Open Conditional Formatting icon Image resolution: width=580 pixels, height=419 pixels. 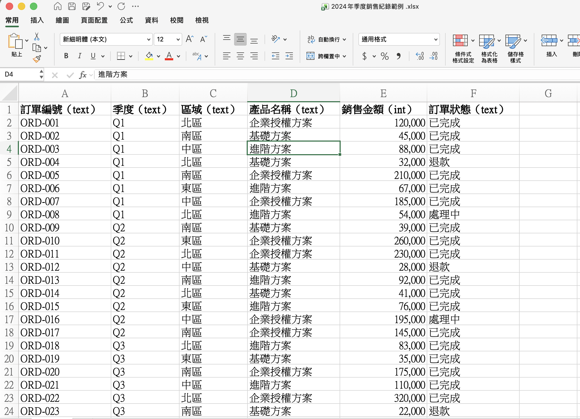tap(460, 41)
